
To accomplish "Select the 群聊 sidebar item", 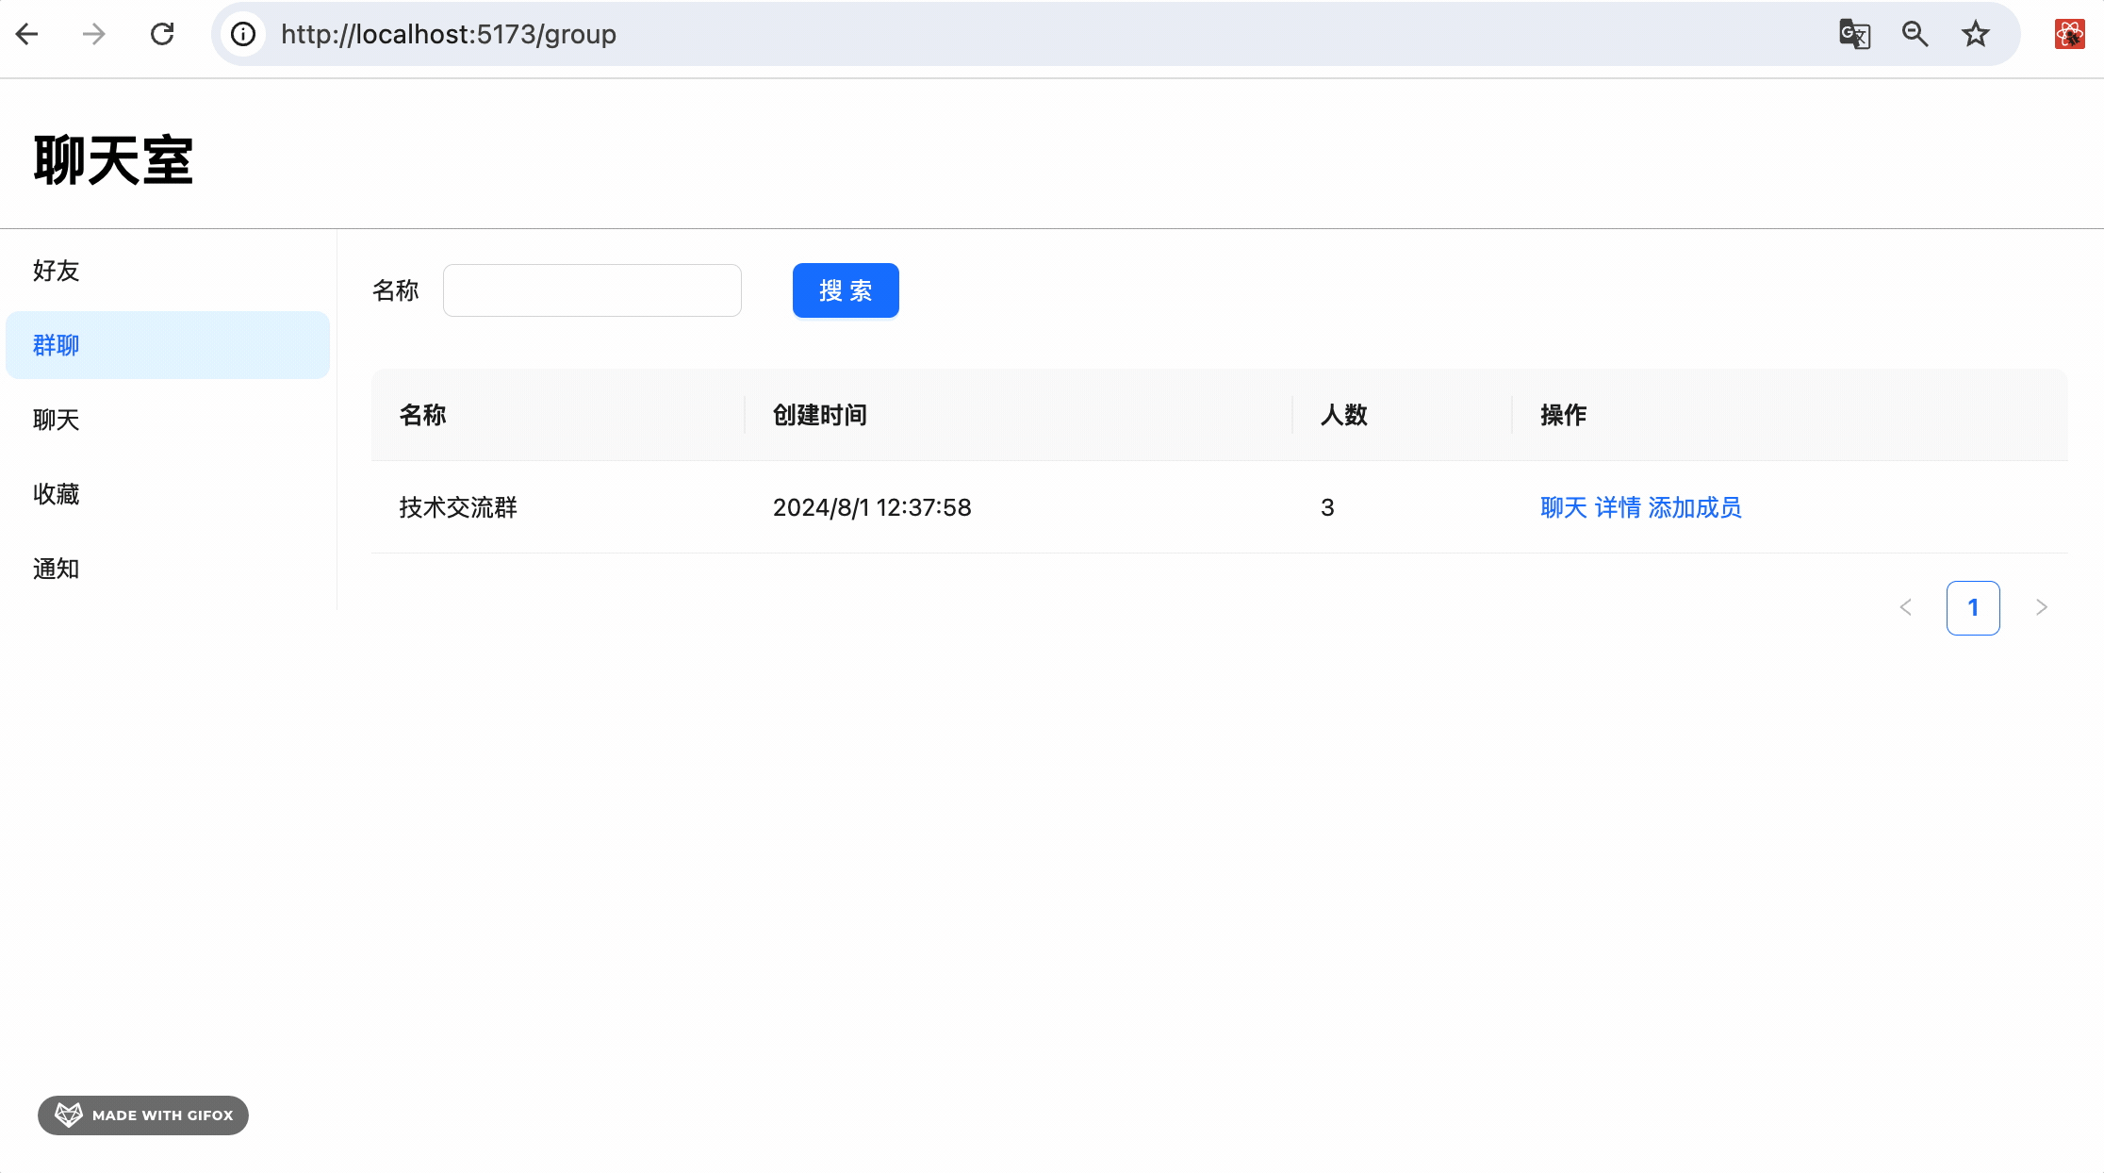I will [57, 345].
